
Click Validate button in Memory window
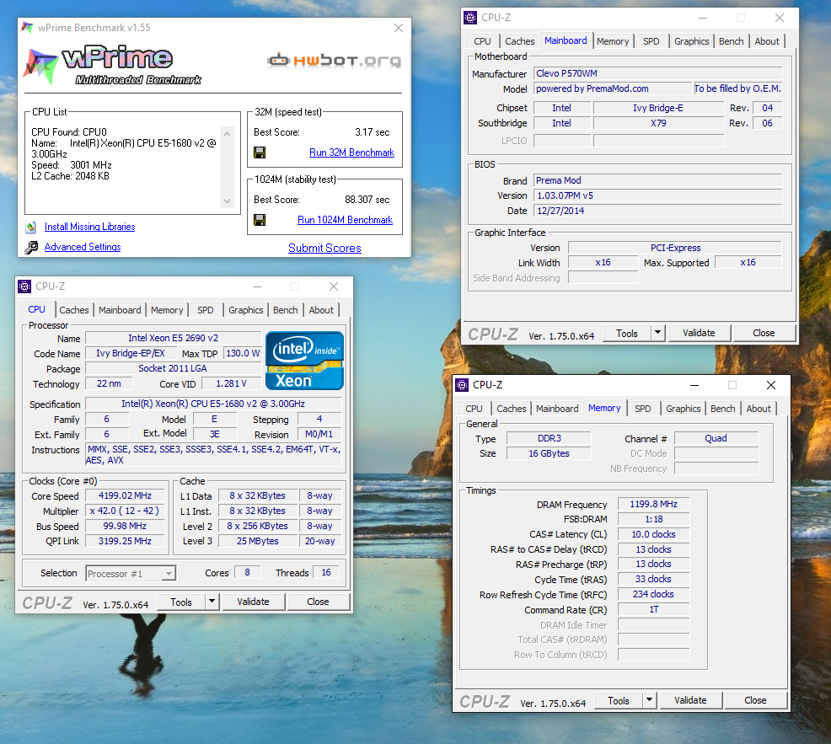[x=690, y=700]
